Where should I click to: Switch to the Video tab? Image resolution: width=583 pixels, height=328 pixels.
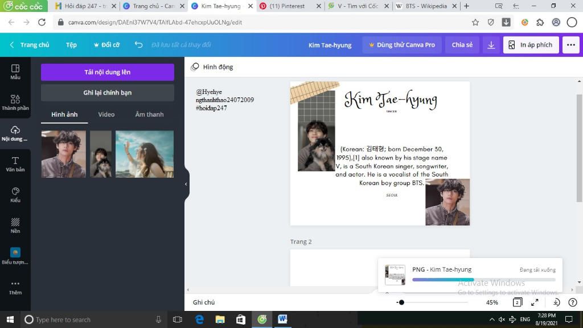(106, 114)
